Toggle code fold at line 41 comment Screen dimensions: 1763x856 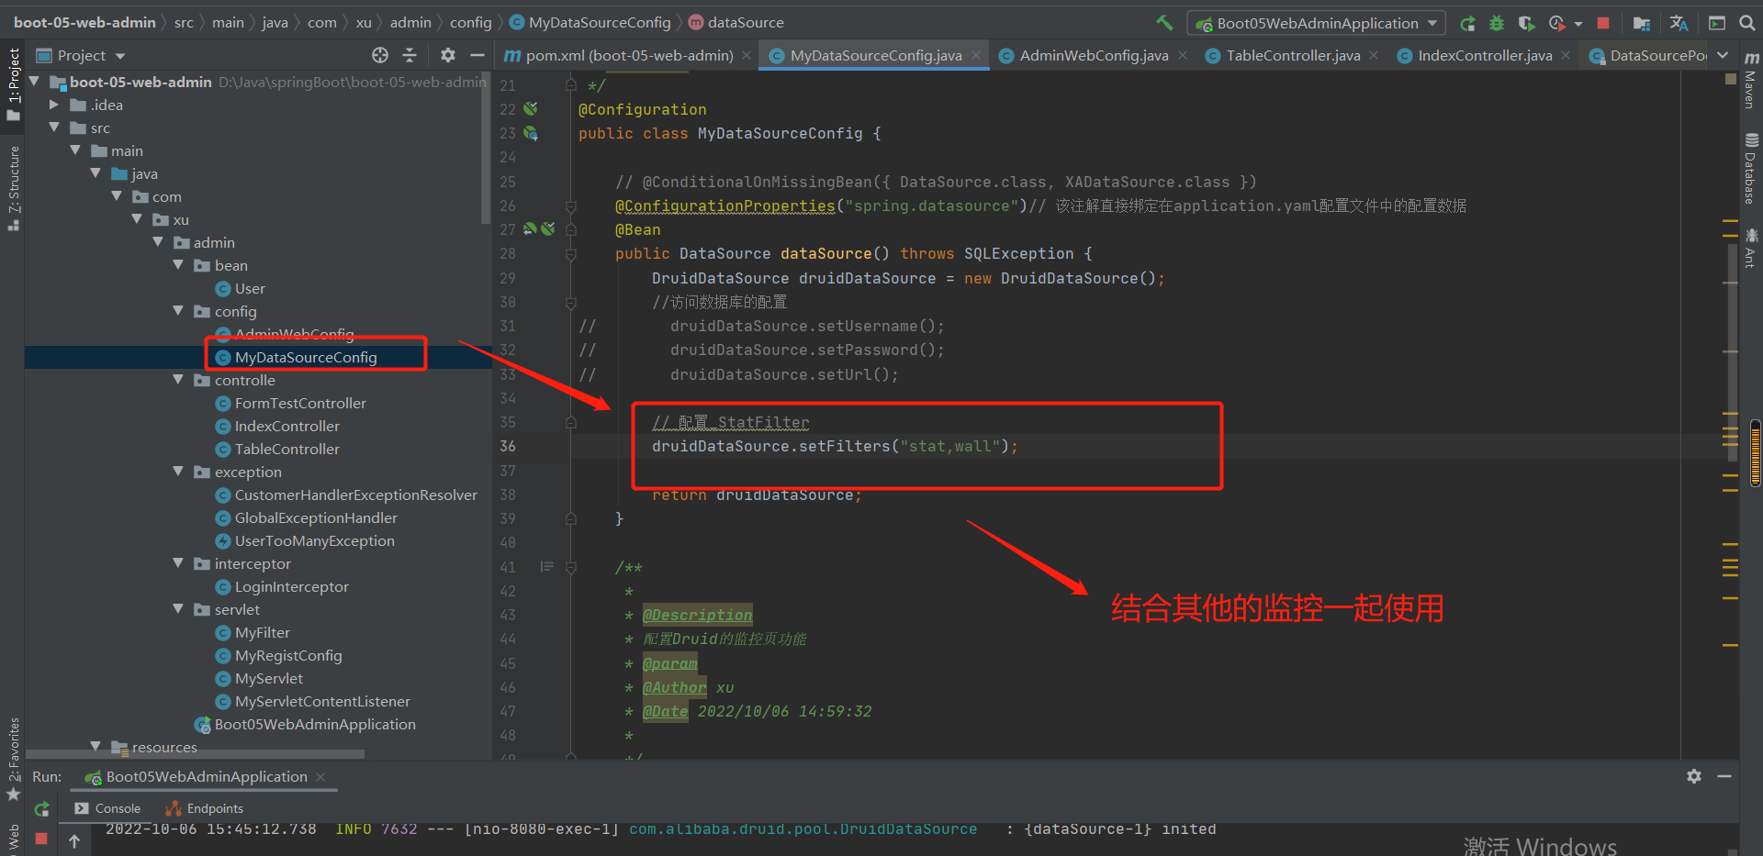coord(571,568)
